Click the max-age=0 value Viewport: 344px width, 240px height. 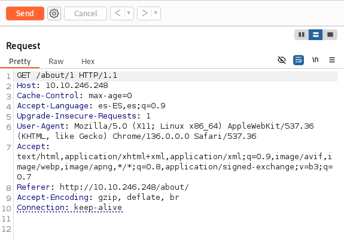click(110, 96)
